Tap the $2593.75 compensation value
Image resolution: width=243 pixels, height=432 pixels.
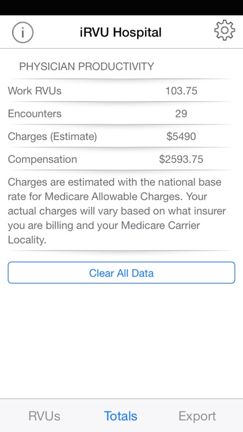(x=181, y=159)
